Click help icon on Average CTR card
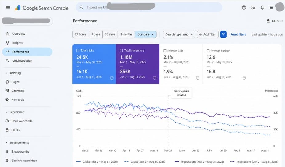The width and height of the screenshot is (285, 167). 198,78
